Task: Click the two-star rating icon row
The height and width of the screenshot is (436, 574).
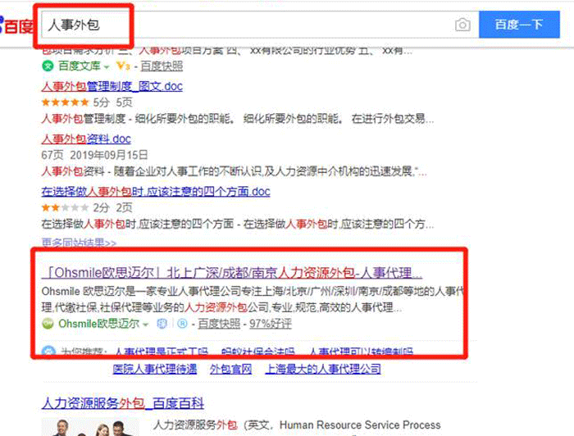Action: [65, 208]
